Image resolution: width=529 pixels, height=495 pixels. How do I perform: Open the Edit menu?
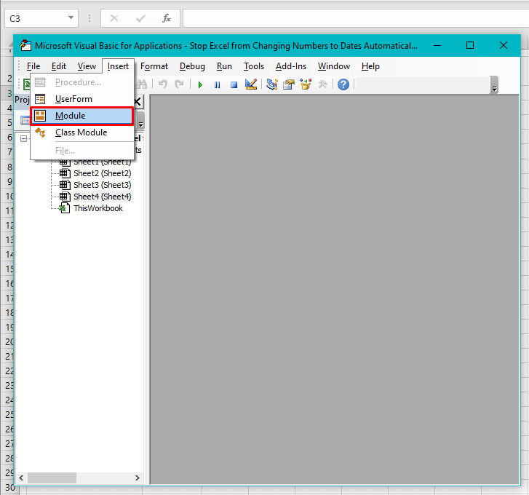59,66
